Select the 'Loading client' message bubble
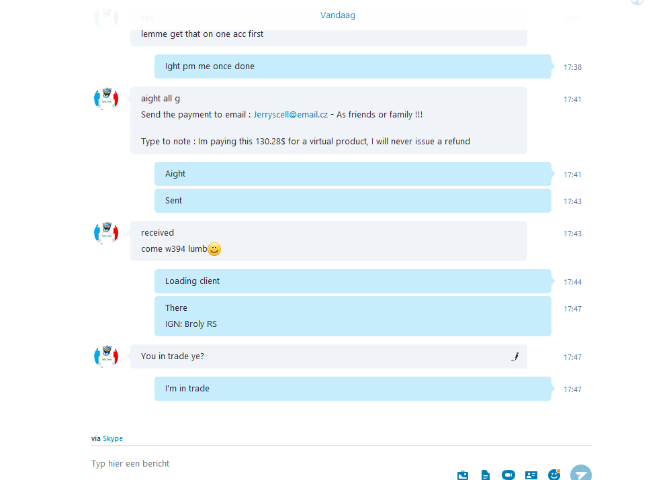Image resolution: width=667 pixels, height=480 pixels. coord(353,281)
